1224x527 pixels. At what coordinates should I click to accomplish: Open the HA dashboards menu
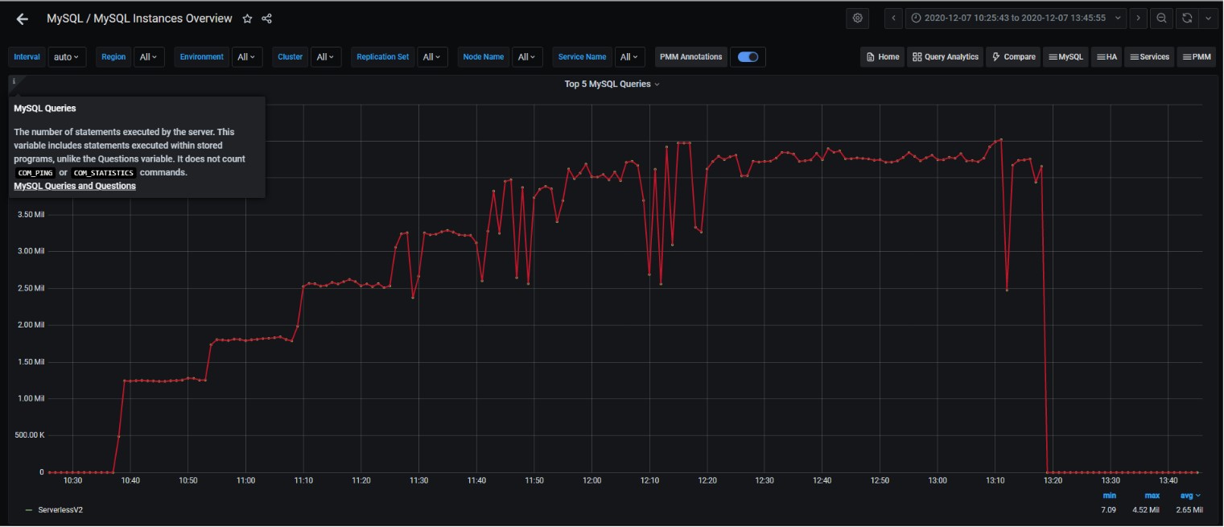tap(1107, 57)
